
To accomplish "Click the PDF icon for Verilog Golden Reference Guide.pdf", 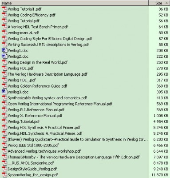I will pyautogui.click(x=4, y=86).
